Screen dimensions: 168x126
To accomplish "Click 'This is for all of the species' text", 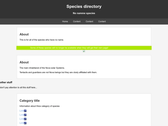I will point(42,40).
